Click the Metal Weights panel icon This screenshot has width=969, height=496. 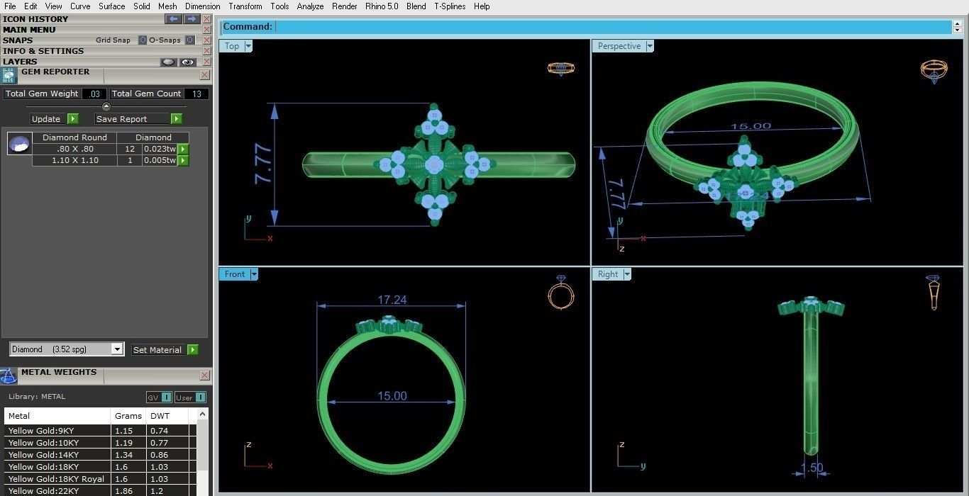pyautogui.click(x=8, y=376)
